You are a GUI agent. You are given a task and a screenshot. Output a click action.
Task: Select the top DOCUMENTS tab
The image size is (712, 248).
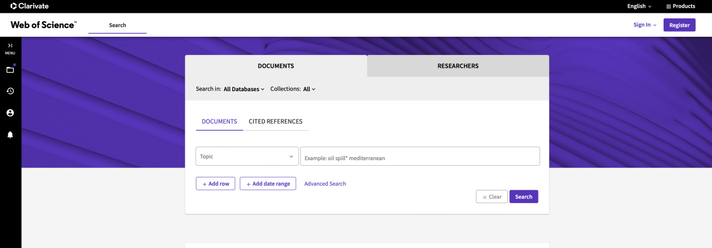click(276, 66)
